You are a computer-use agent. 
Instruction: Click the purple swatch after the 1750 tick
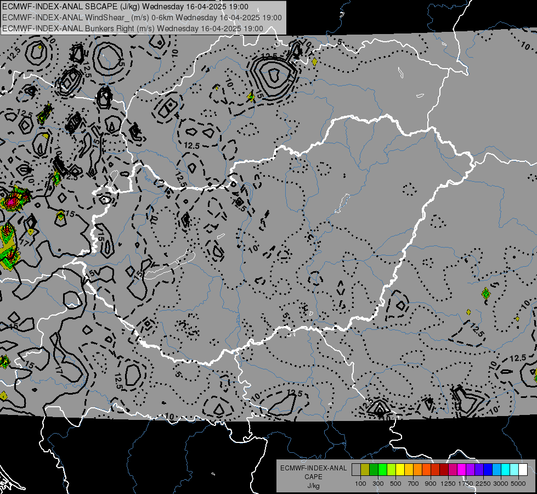point(471,470)
